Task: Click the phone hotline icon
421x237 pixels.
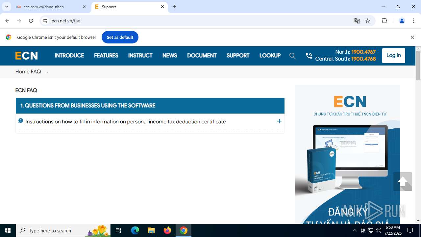Action: click(x=309, y=56)
